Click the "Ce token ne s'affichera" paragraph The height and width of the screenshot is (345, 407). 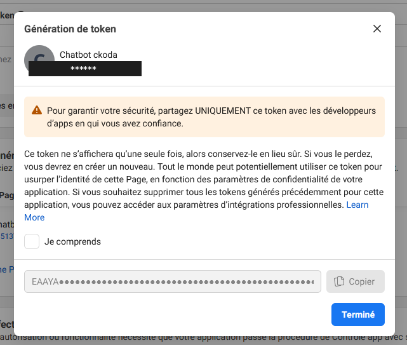(204, 186)
